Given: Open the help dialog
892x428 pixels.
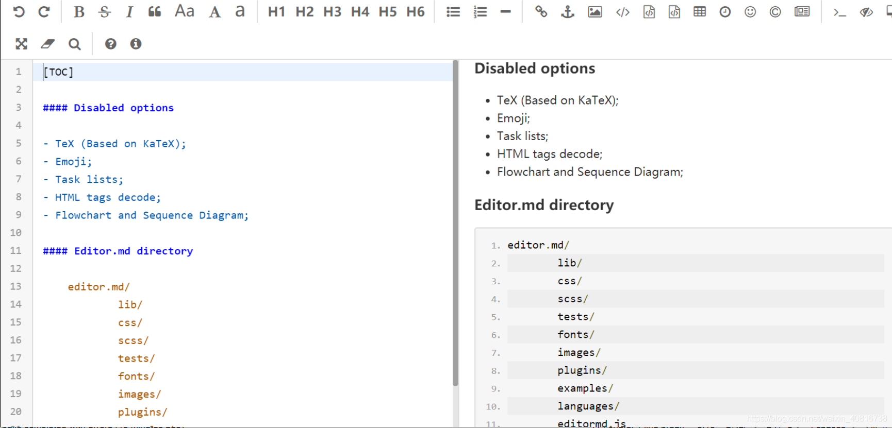Looking at the screenshot, I should [110, 44].
